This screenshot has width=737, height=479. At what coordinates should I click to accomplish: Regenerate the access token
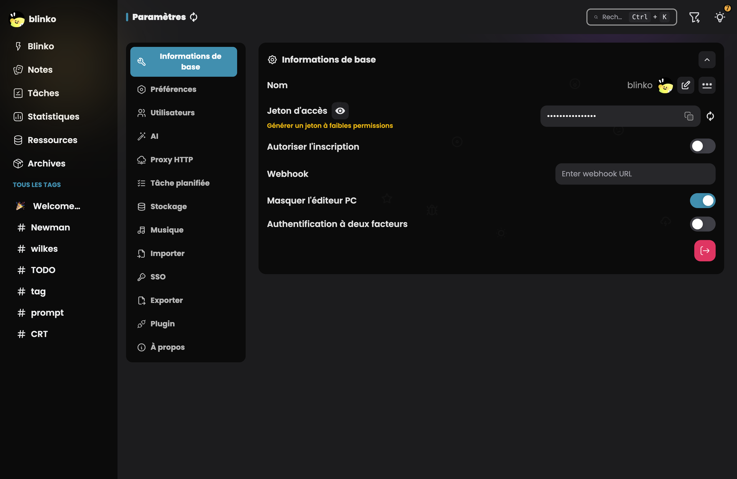[711, 116]
